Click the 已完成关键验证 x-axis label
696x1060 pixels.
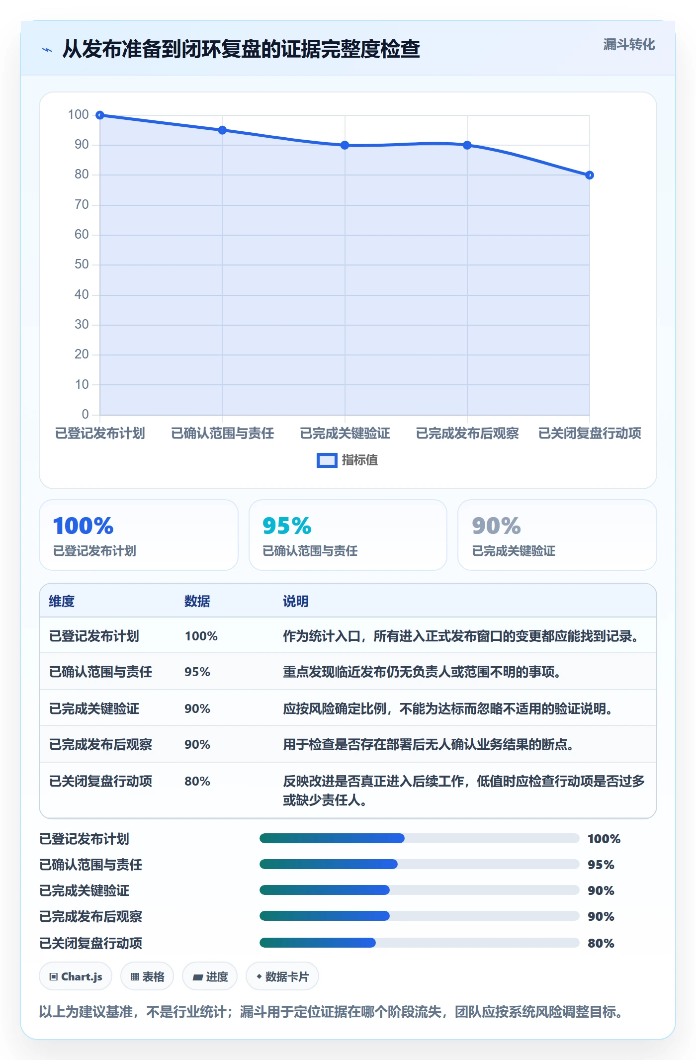345,433
